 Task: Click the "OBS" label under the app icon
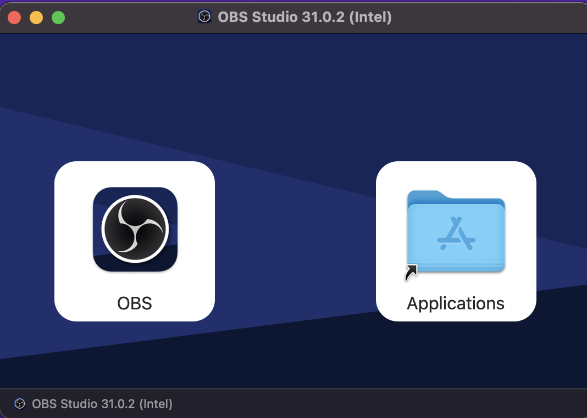135,303
